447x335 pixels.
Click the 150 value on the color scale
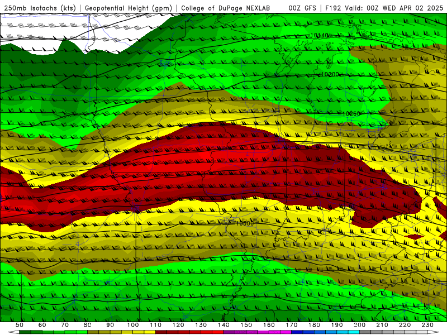(x=246, y=325)
